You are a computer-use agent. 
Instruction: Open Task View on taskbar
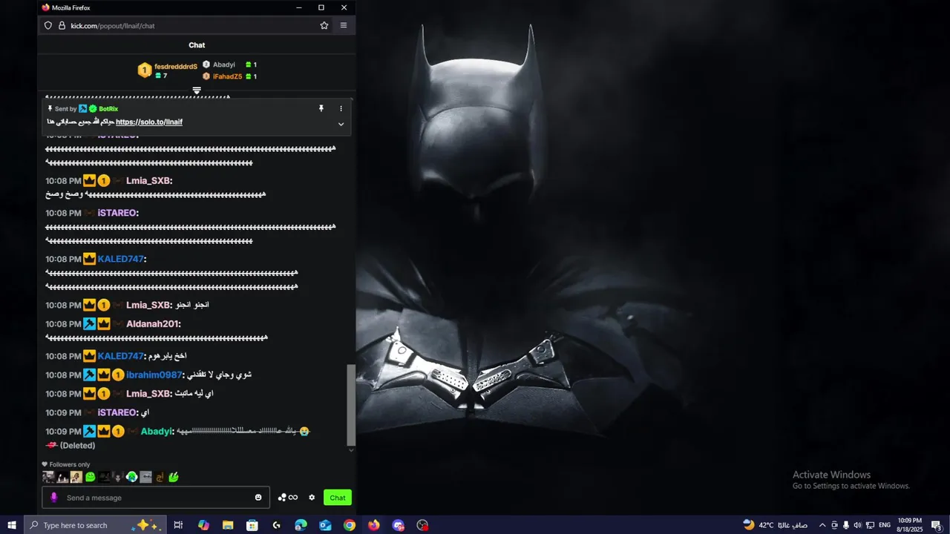click(178, 525)
